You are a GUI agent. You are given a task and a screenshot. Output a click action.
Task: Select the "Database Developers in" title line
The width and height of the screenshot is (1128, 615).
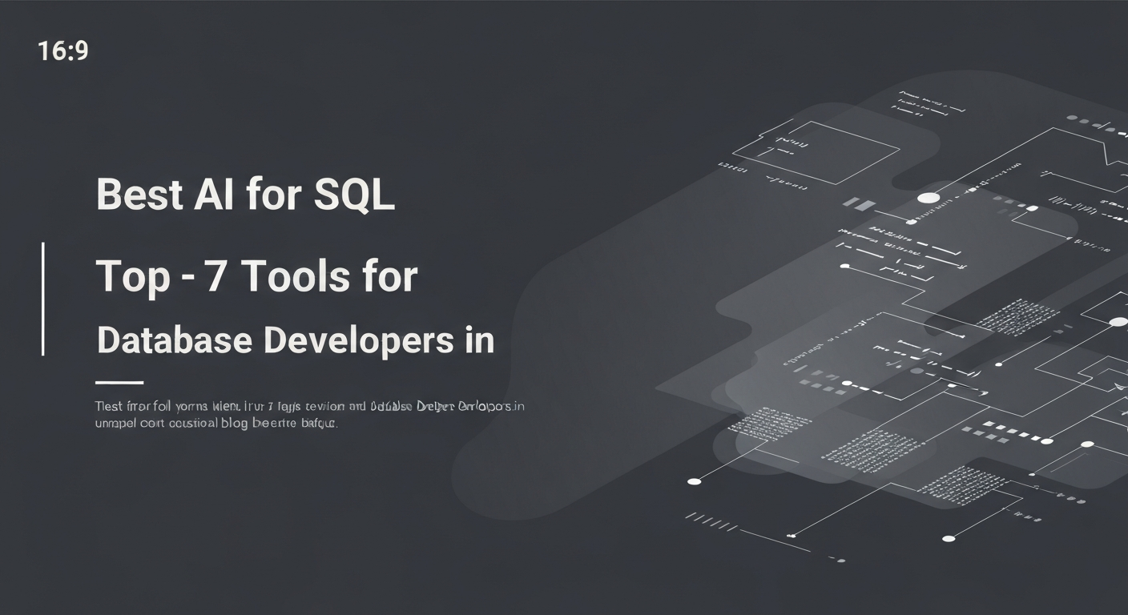295,340
